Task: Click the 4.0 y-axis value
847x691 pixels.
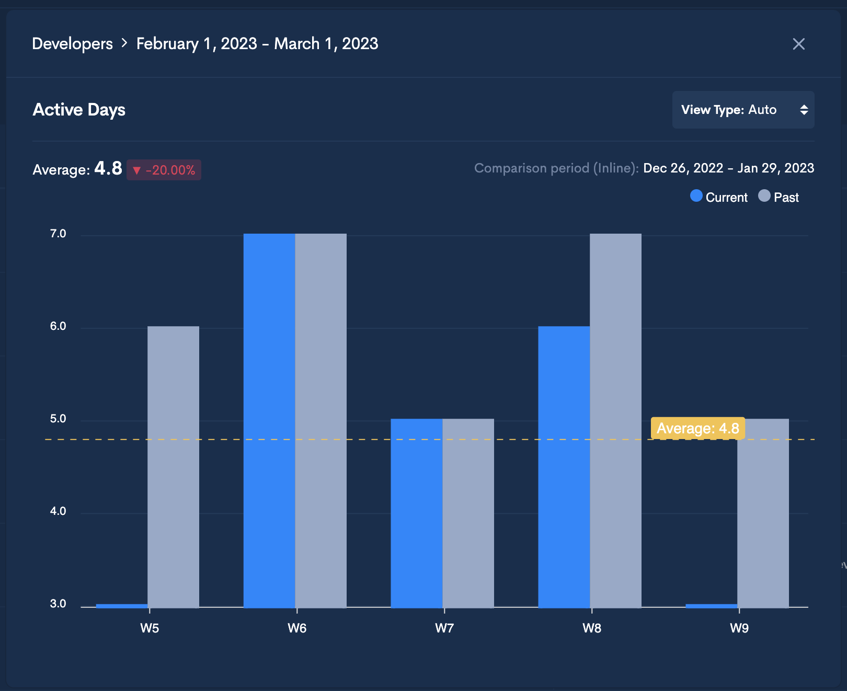Action: coord(58,511)
